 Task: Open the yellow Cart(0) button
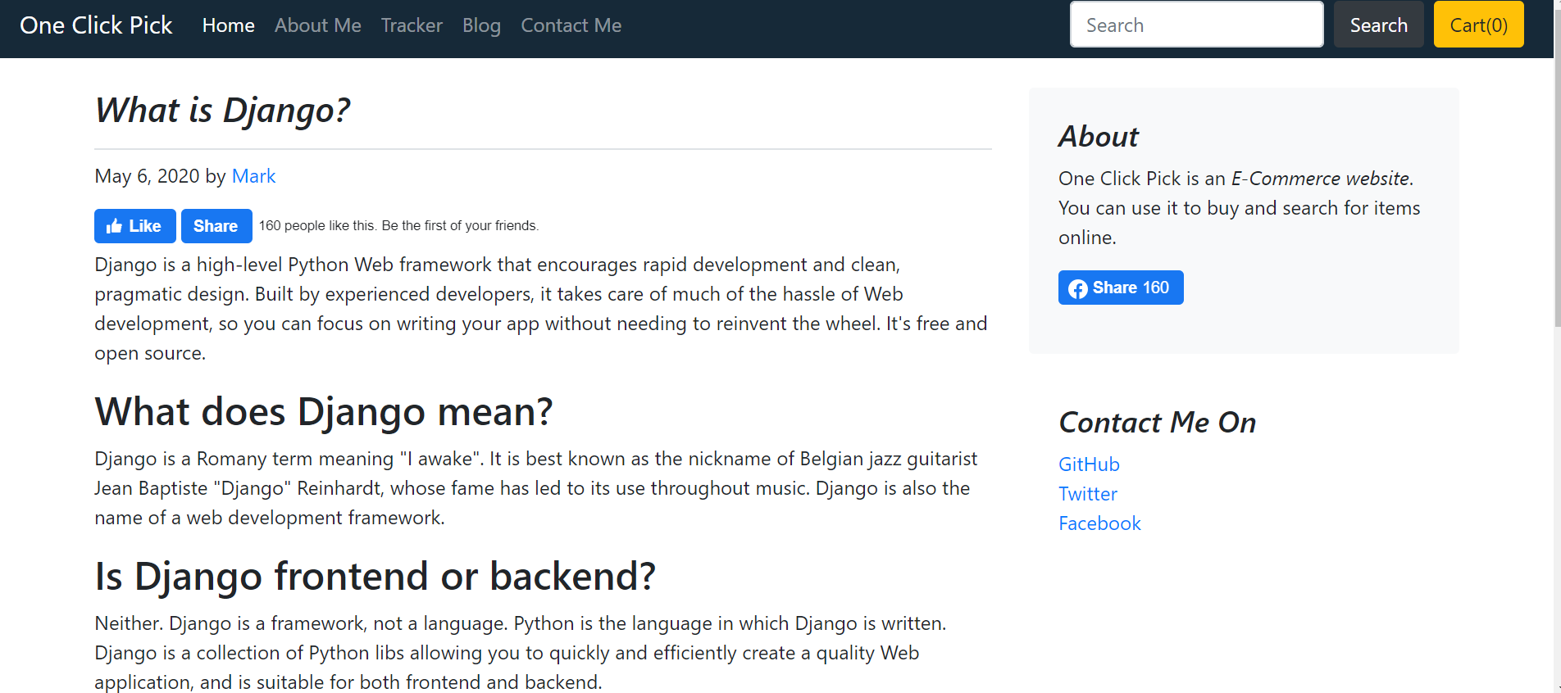pyautogui.click(x=1478, y=25)
